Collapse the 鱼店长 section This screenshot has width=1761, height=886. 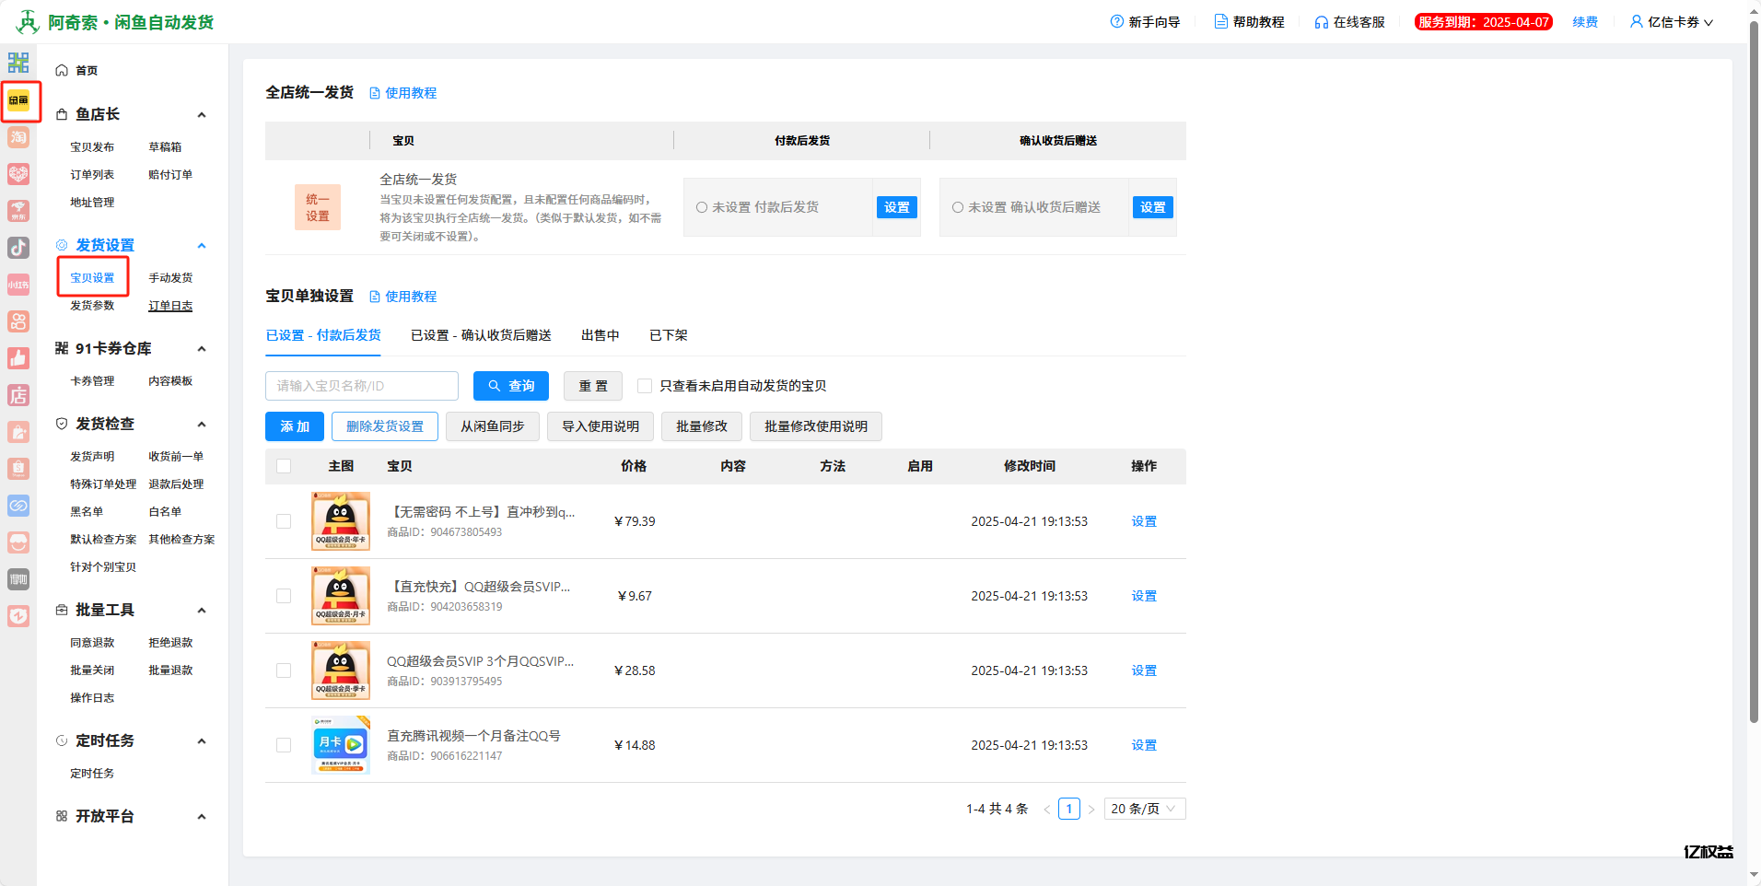tap(202, 114)
